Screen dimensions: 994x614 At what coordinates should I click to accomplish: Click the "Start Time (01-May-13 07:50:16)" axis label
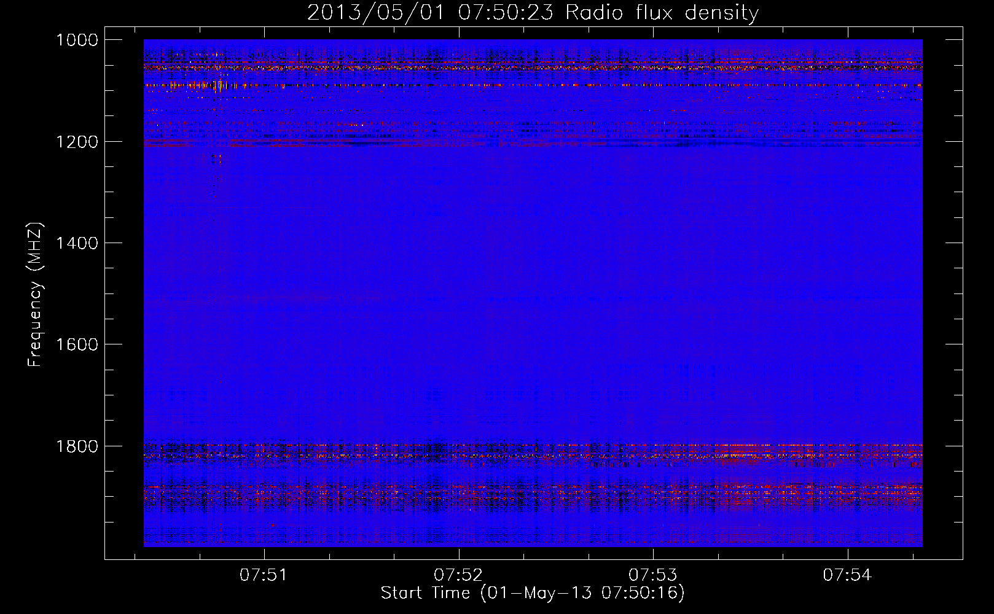coord(533,593)
